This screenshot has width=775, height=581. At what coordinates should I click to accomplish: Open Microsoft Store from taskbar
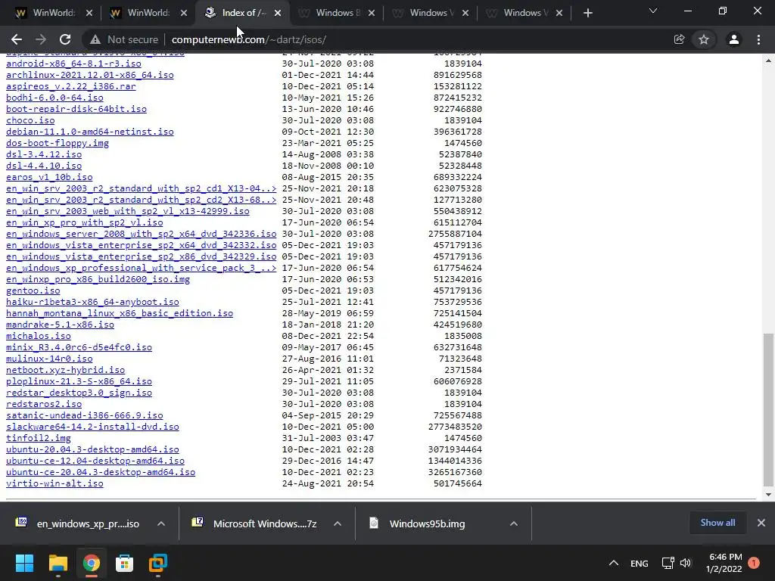tap(125, 563)
